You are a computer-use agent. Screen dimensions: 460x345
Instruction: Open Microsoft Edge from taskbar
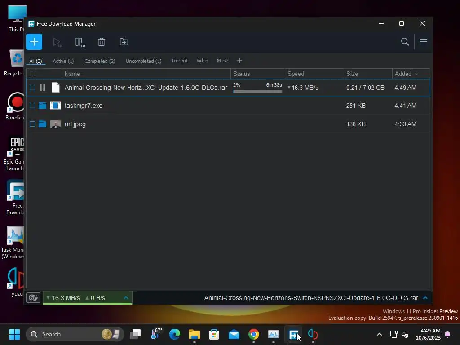point(175,334)
